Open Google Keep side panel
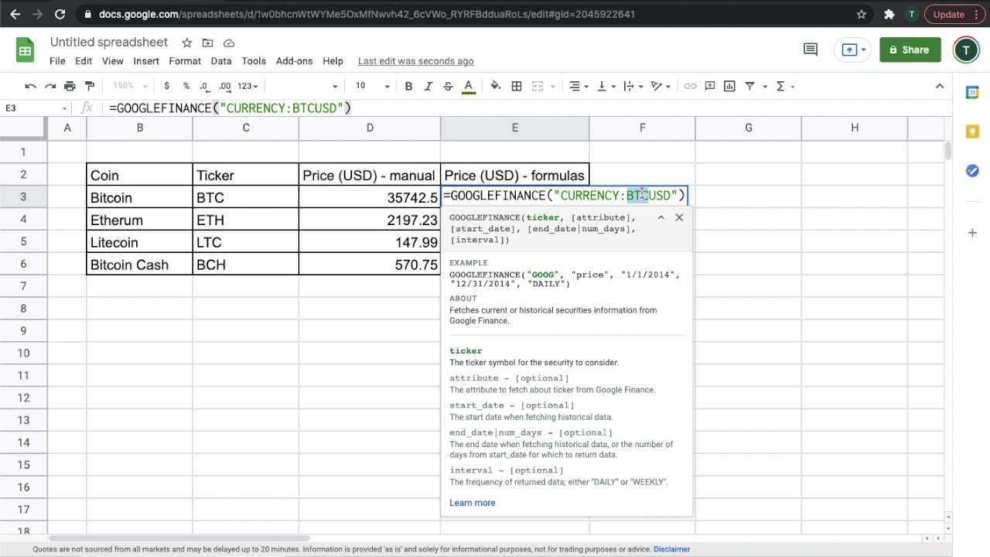This screenshot has width=990, height=557. (972, 132)
